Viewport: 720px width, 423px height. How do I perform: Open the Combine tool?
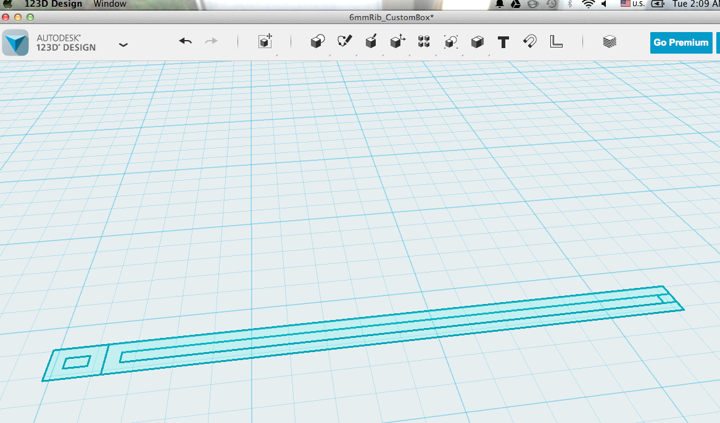(477, 42)
